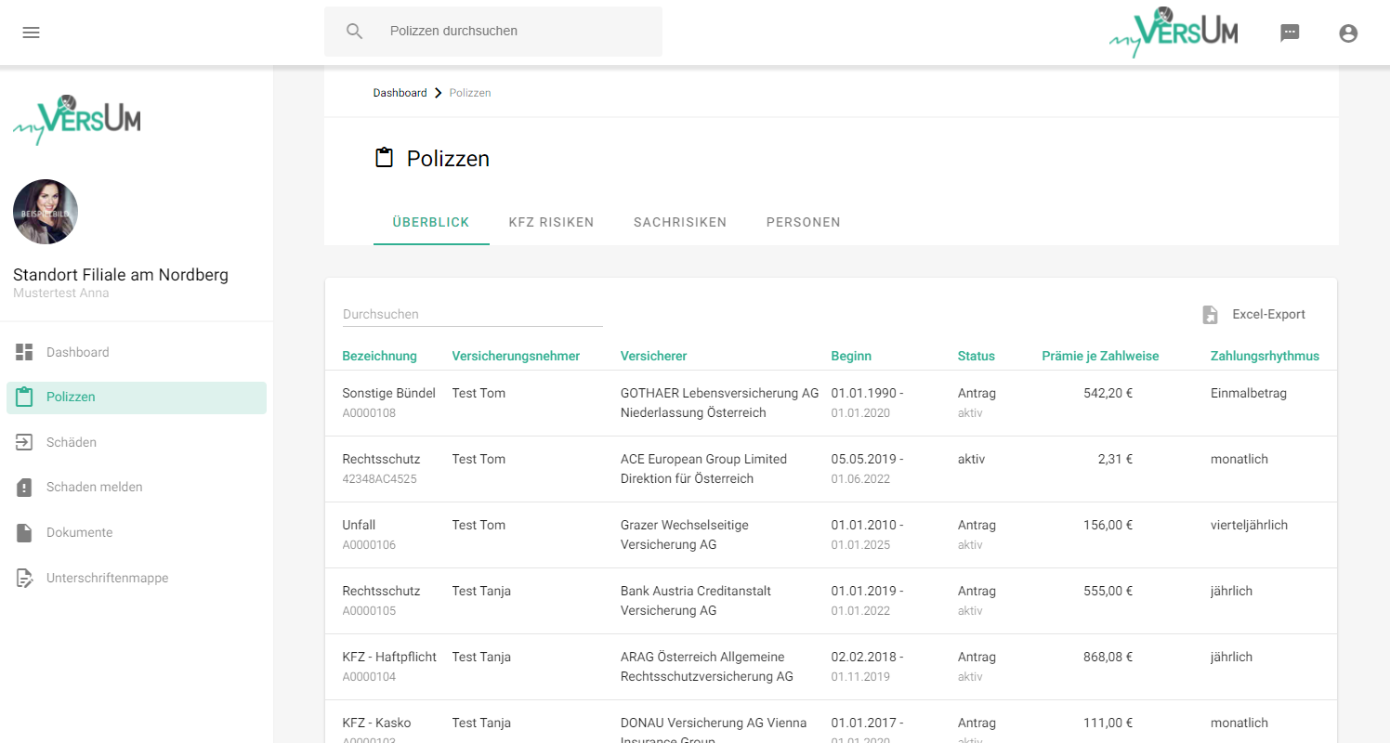
Task: Open the user account icon
Action: [1348, 33]
